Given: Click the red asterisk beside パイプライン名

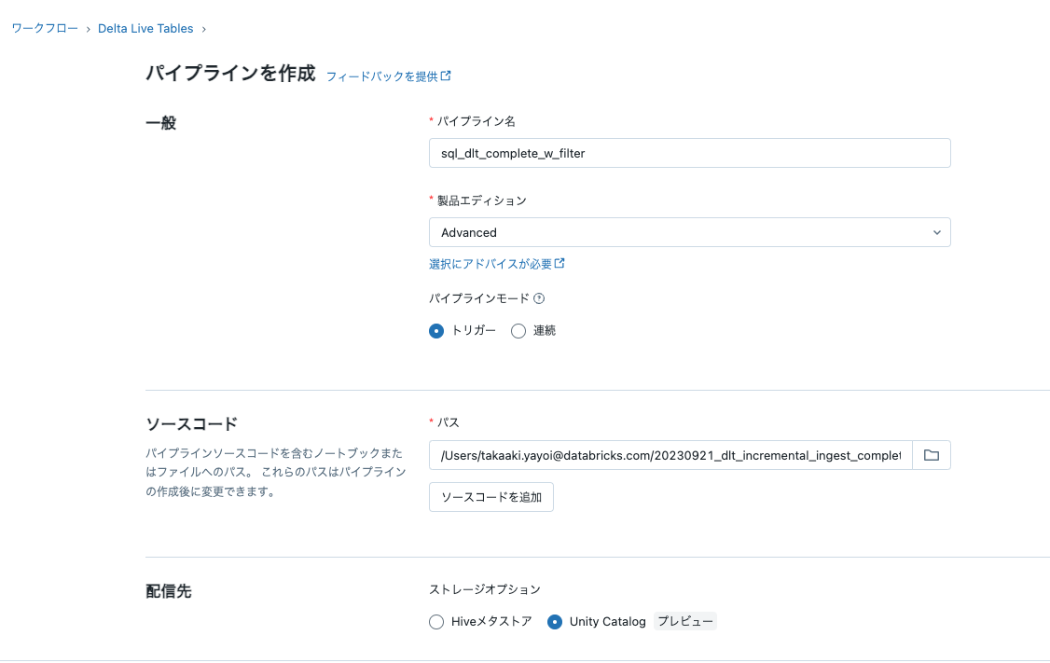Looking at the screenshot, I should tap(432, 120).
